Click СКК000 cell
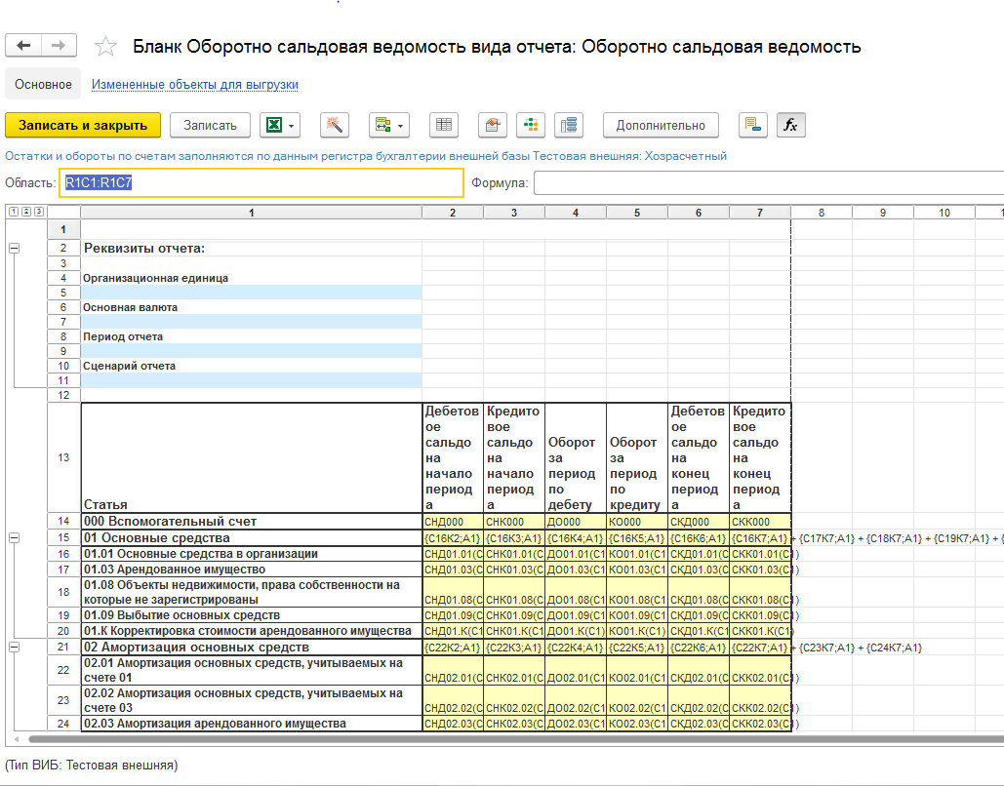This screenshot has height=786, width=1004. 760,522
